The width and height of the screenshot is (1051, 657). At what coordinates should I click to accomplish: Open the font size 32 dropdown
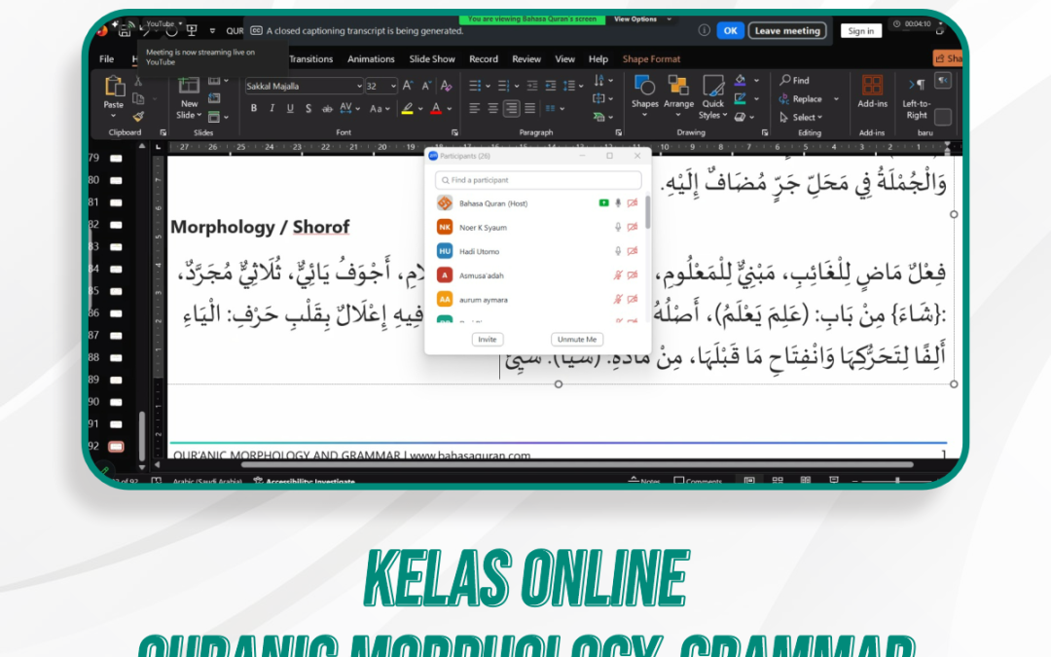[393, 86]
